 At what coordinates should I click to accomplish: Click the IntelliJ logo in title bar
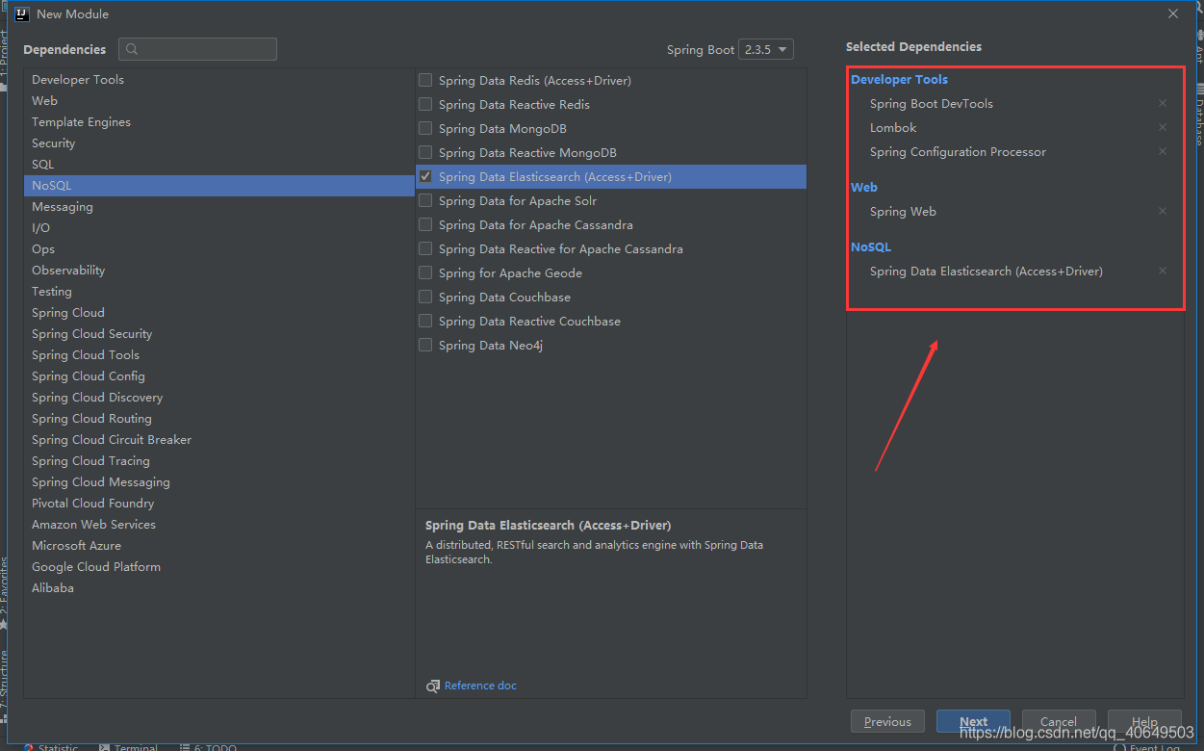point(22,13)
